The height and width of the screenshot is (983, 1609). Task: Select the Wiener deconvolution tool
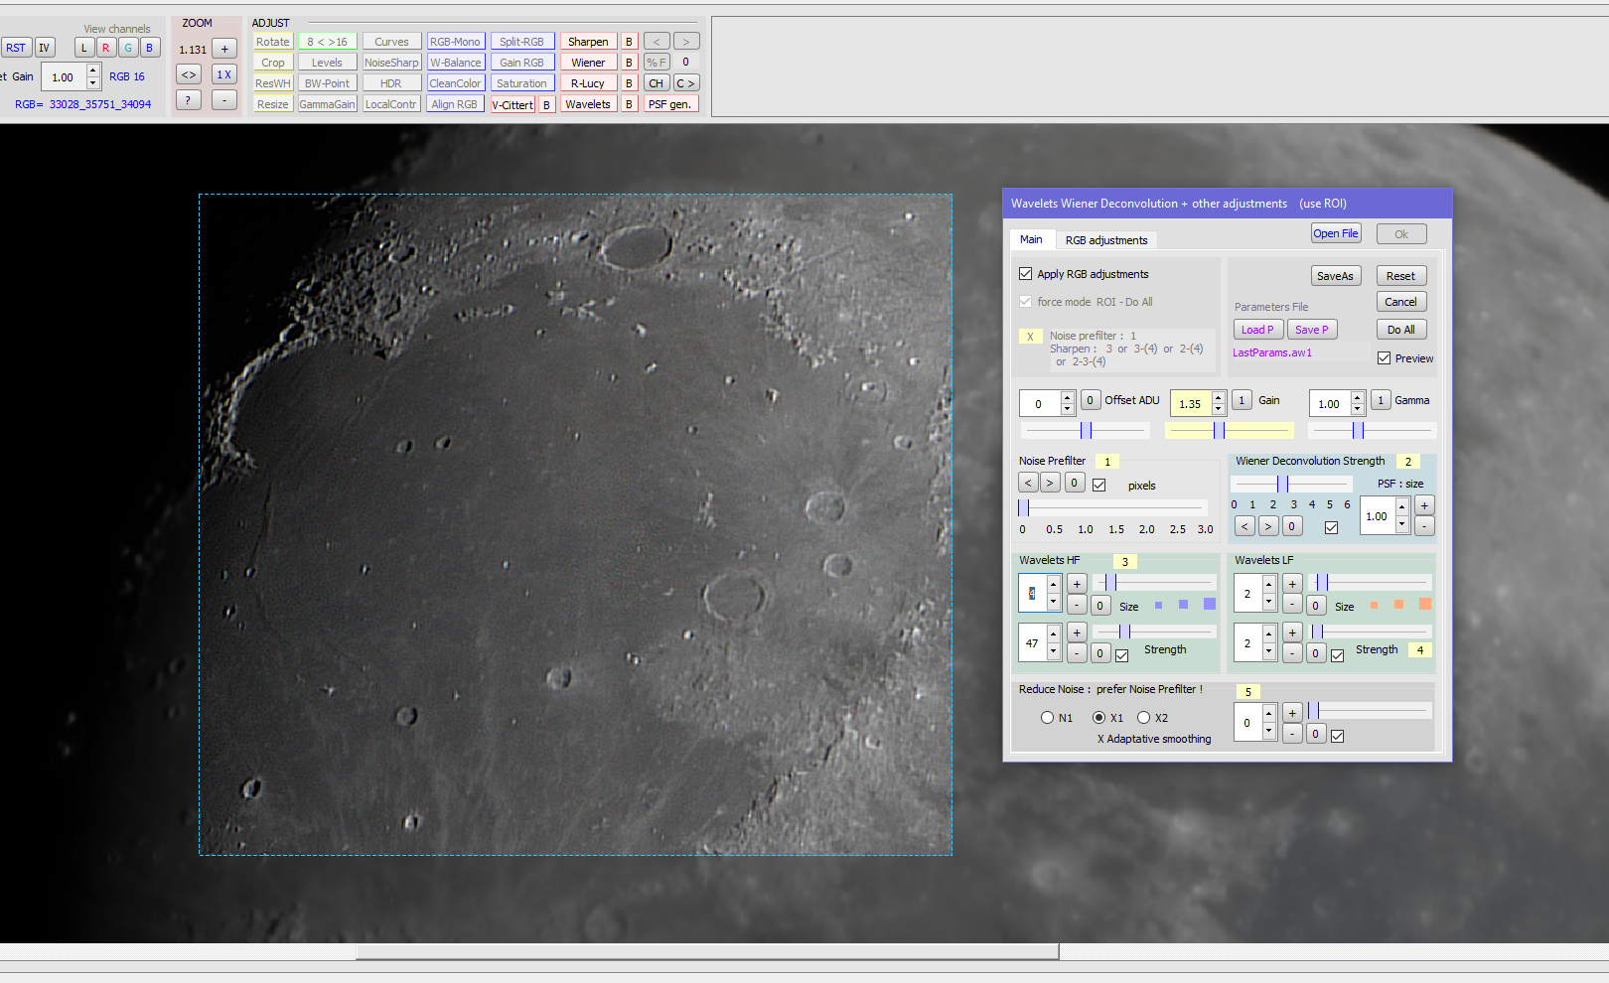[588, 62]
